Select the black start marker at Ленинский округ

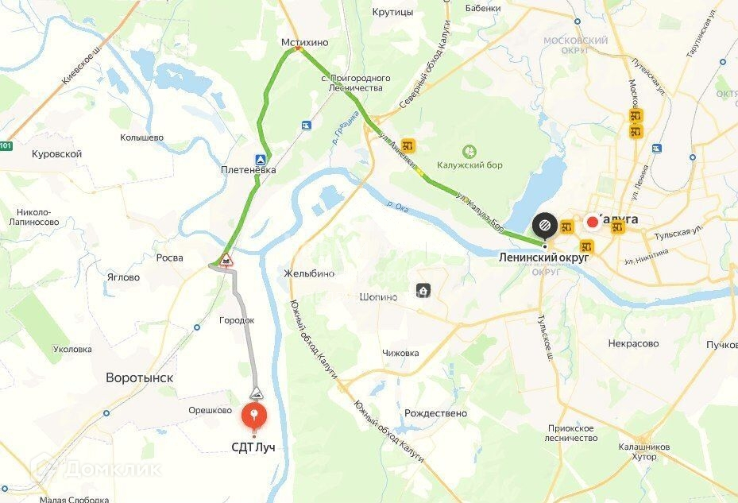[545, 226]
